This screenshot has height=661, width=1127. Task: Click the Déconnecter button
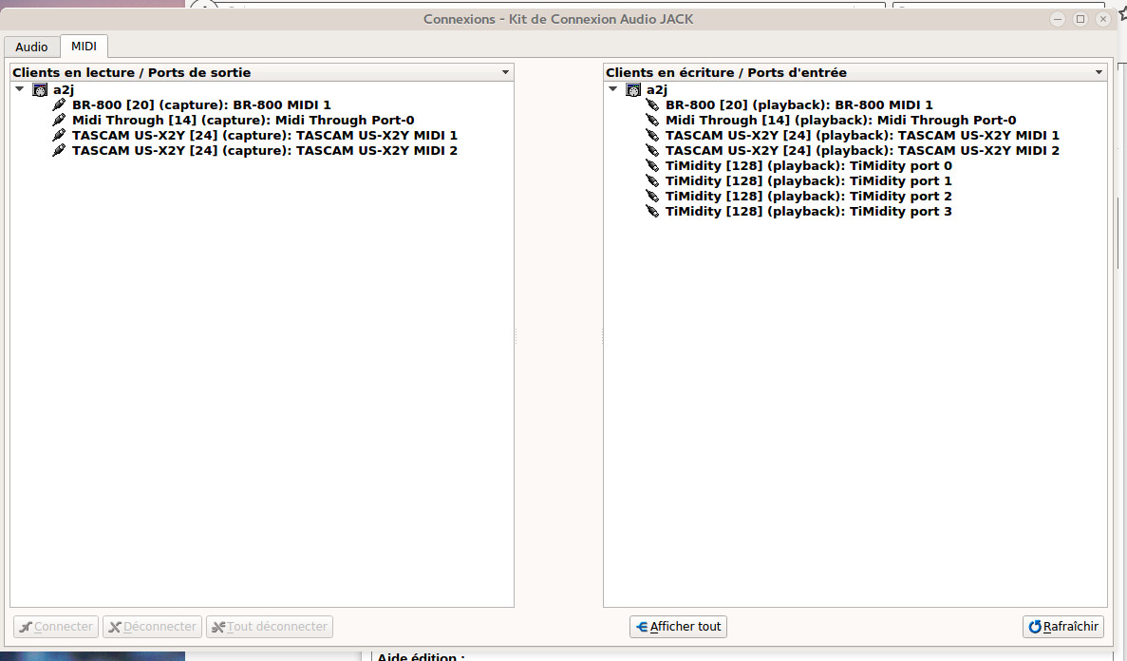(152, 627)
